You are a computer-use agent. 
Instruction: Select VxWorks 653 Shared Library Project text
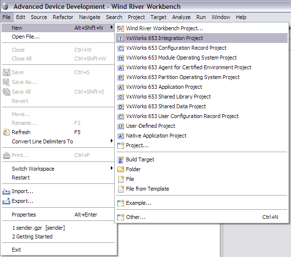(168, 97)
